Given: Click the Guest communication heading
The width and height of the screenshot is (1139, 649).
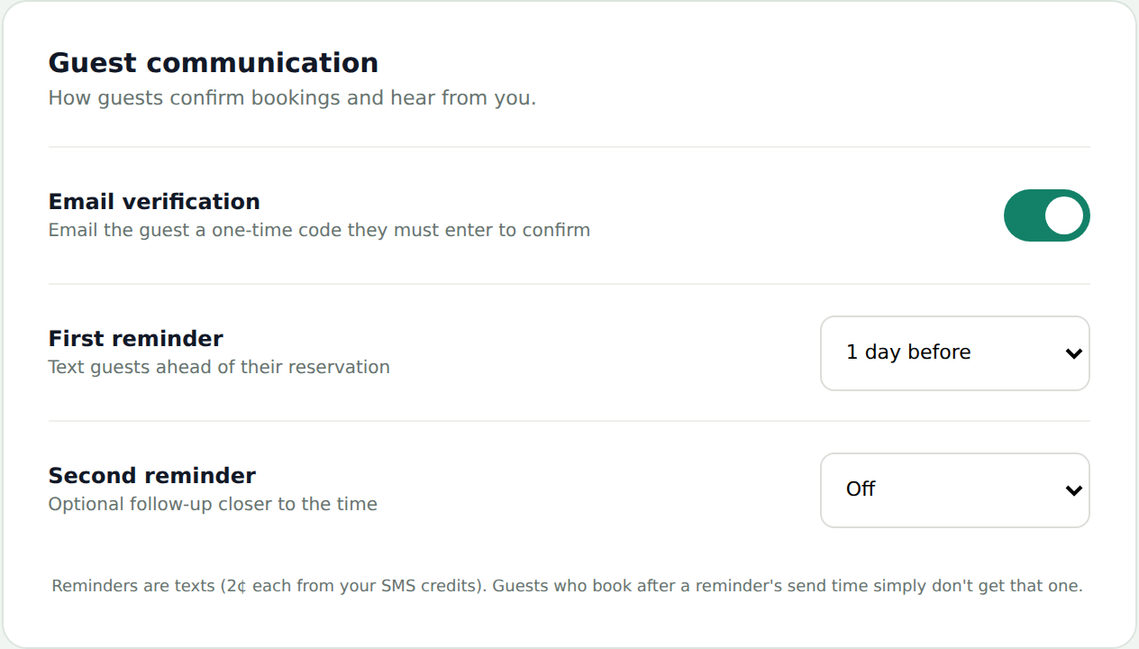Looking at the screenshot, I should (214, 62).
